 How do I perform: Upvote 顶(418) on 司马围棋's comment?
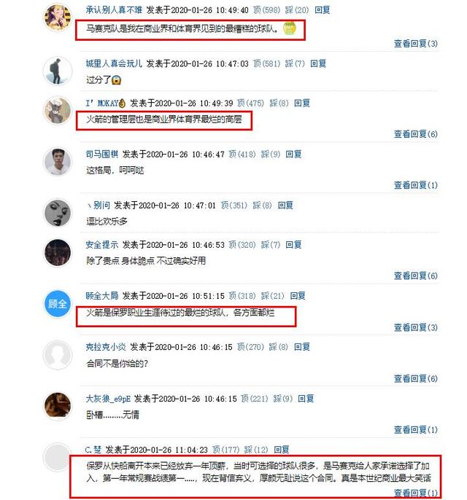click(x=242, y=155)
